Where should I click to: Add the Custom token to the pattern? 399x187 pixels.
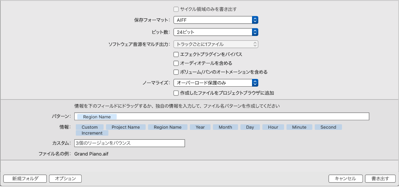(90, 127)
